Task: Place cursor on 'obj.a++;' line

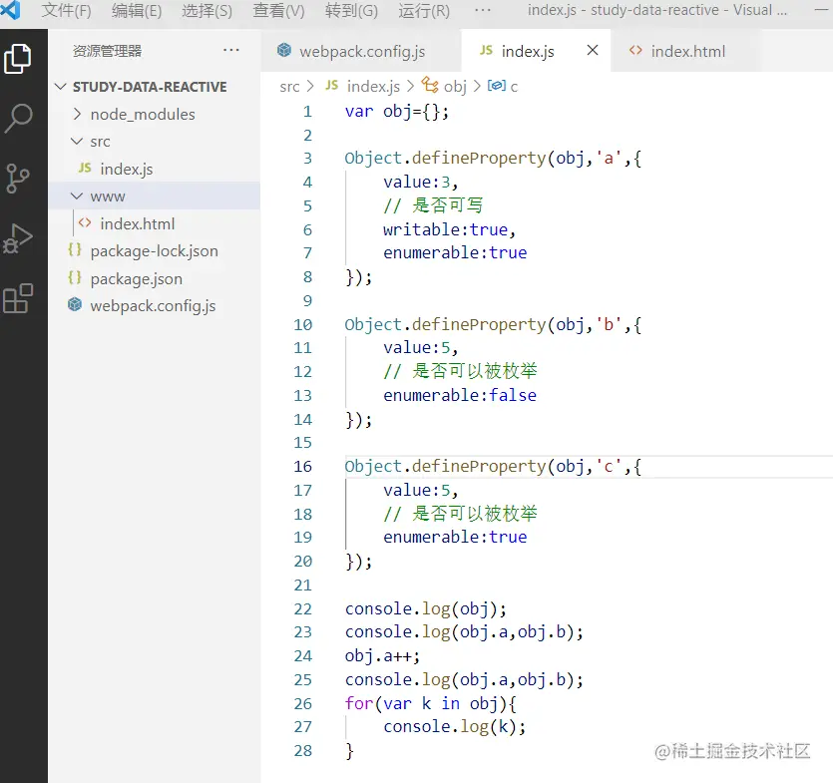Action: pyautogui.click(x=382, y=655)
